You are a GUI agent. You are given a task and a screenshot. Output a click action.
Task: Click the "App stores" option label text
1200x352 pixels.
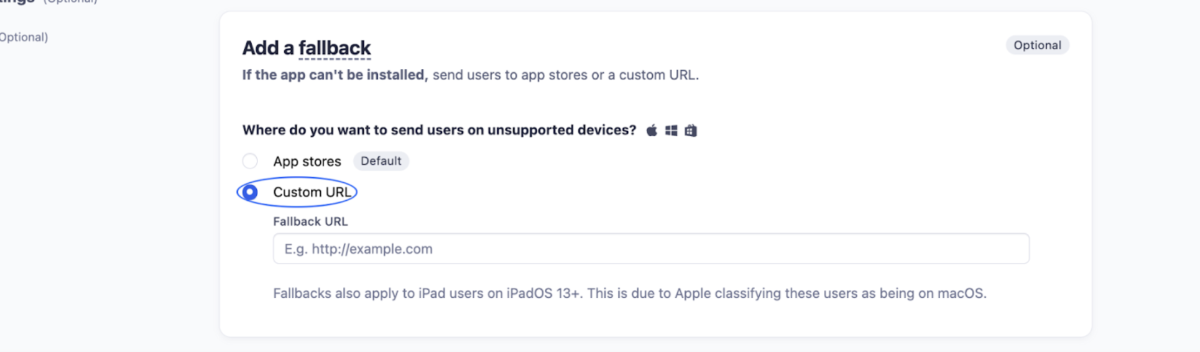[307, 162]
